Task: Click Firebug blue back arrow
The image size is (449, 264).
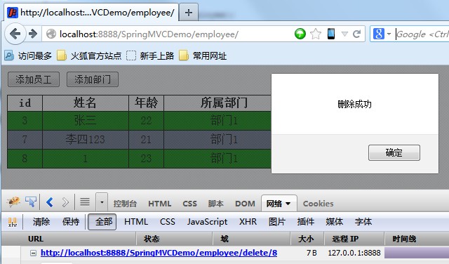Action: [x=50, y=202]
